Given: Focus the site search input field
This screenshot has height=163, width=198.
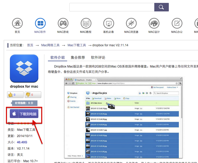Looking at the screenshot, I should click(x=112, y=7).
